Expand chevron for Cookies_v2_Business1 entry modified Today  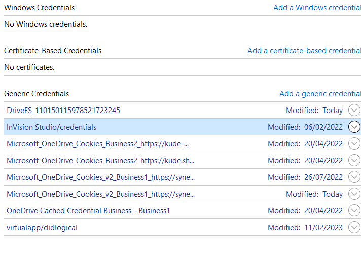click(x=354, y=194)
